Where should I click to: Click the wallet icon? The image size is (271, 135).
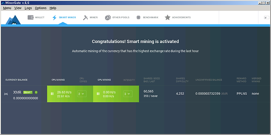30,17
